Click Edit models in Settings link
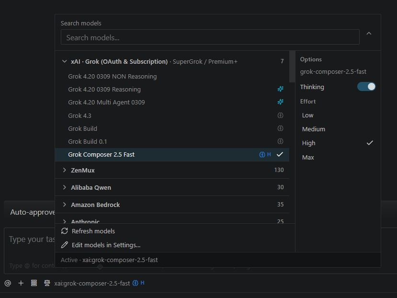The image size is (397, 298). coord(106,245)
